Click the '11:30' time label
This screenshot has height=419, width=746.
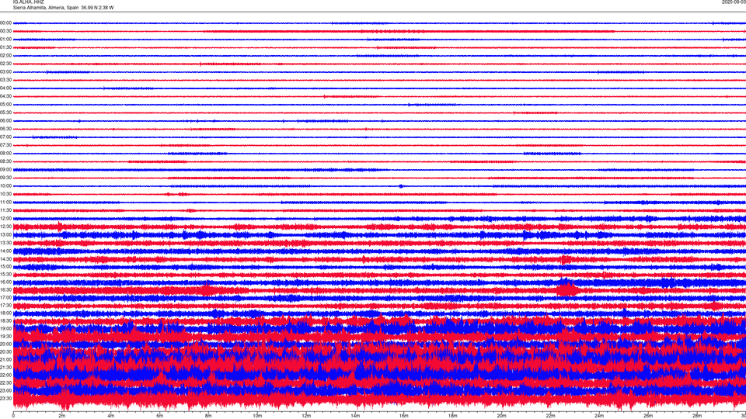[x=5, y=210]
